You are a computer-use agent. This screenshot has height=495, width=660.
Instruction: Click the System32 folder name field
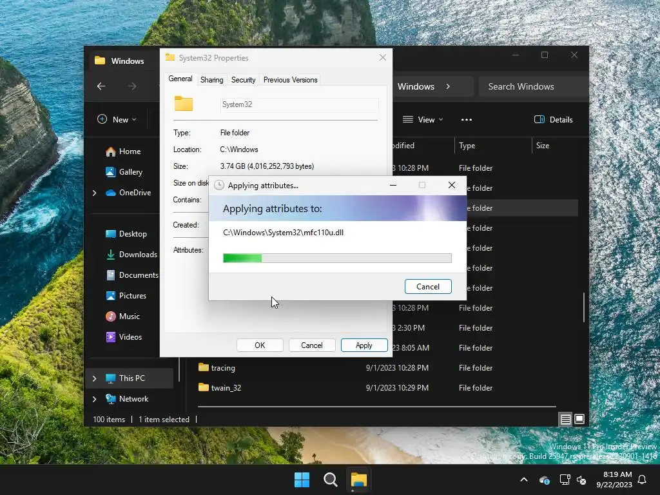click(x=299, y=104)
